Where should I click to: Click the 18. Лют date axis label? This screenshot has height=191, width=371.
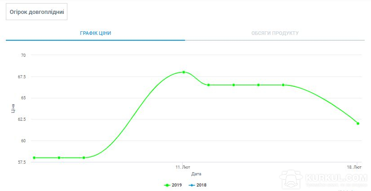point(354,167)
